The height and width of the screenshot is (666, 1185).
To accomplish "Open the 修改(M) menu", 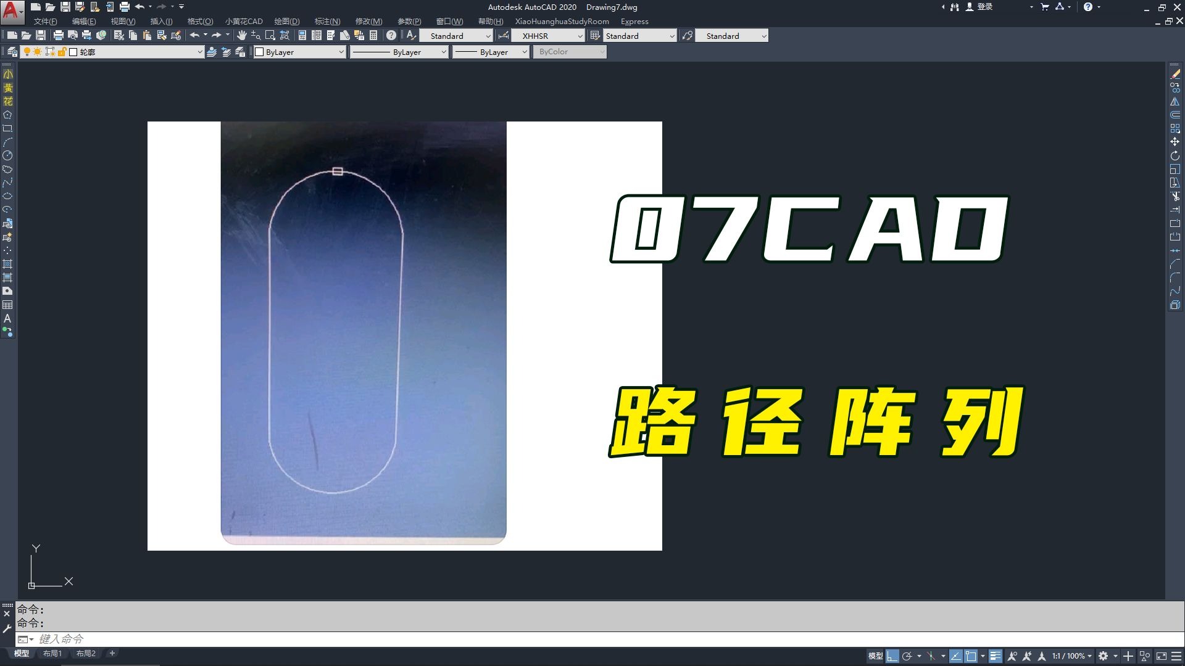I will [368, 22].
